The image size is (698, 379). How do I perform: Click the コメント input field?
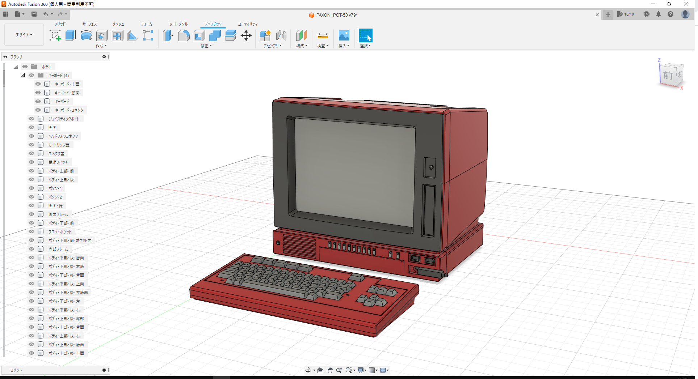click(54, 370)
